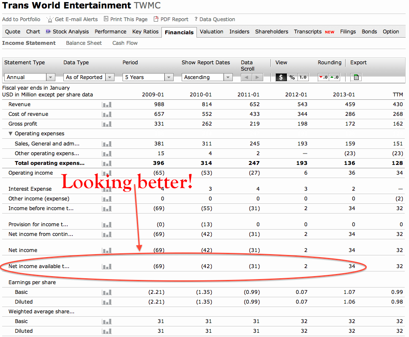Open chart icon for Net income from contin row
The image size is (409, 337).
point(106,234)
